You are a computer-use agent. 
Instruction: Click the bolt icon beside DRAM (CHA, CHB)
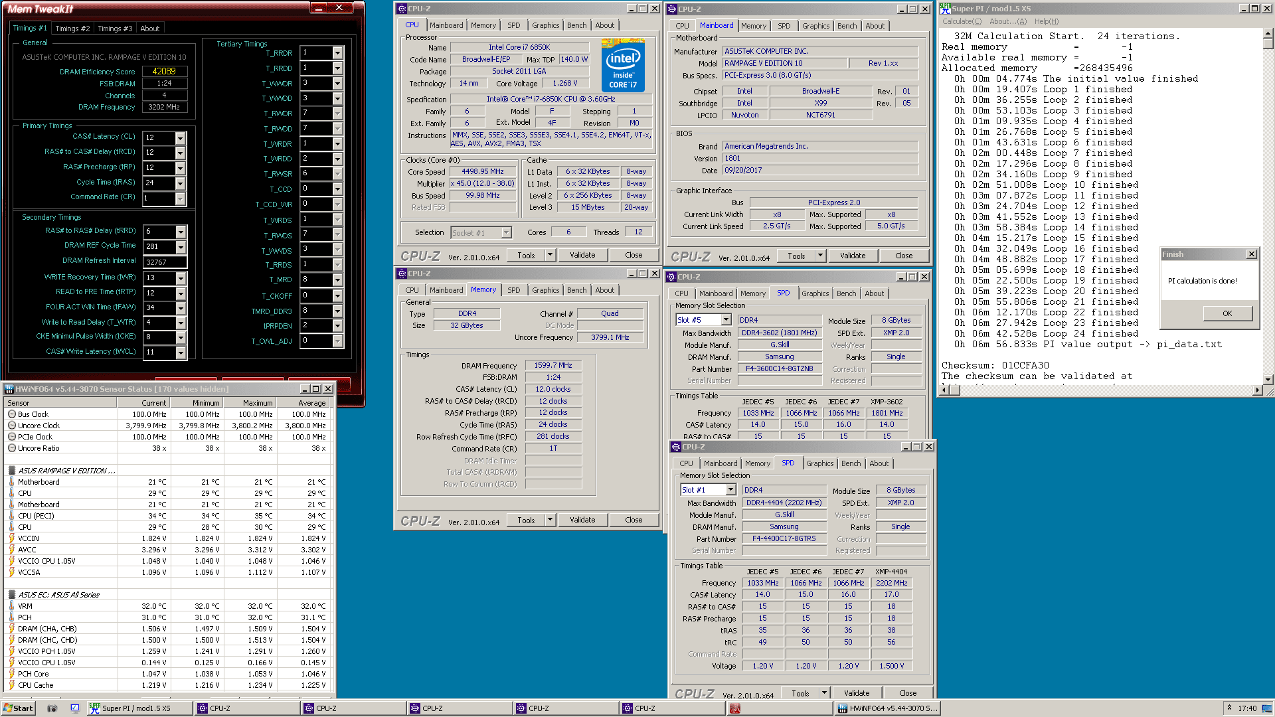pyautogui.click(x=11, y=629)
